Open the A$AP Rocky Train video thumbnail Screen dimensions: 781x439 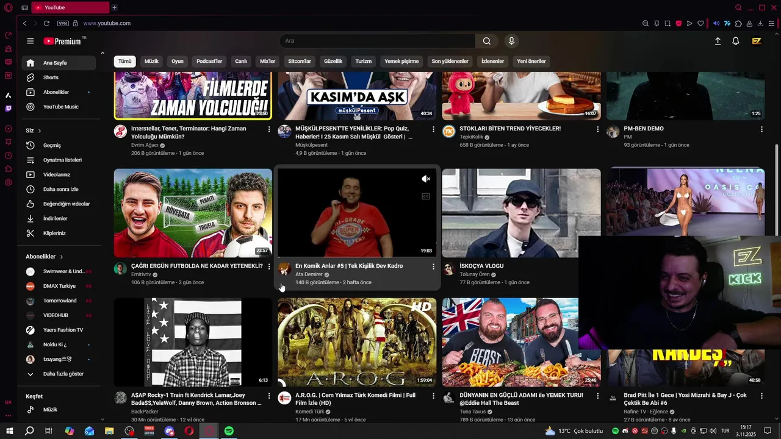point(193,342)
